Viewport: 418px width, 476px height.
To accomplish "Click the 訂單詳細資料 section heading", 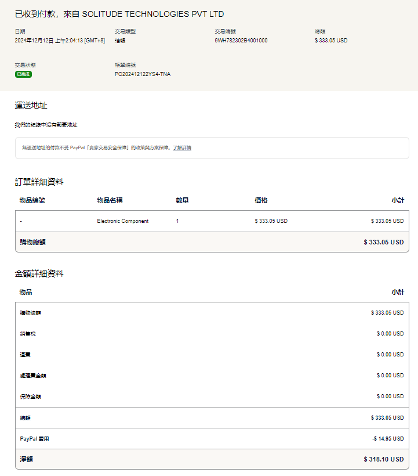I will click(x=39, y=182).
